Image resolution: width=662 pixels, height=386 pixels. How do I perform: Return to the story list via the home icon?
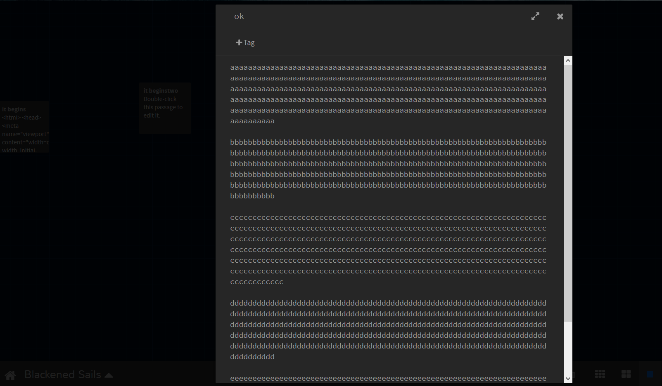pos(10,374)
